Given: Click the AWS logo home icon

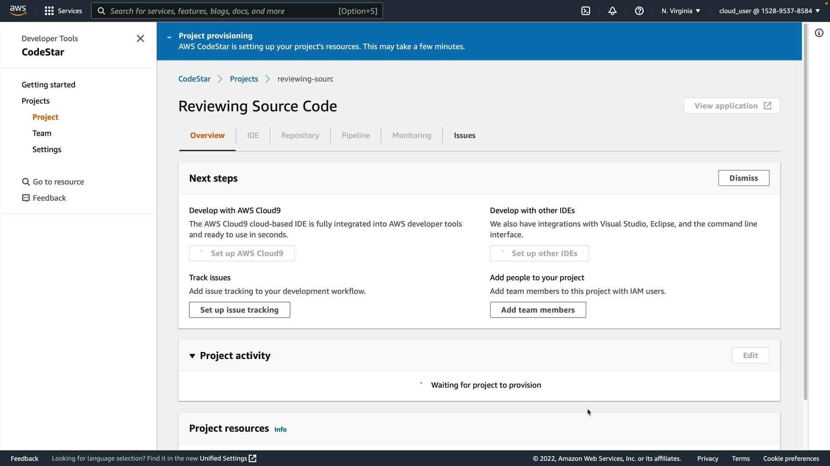Looking at the screenshot, I should (x=18, y=10).
